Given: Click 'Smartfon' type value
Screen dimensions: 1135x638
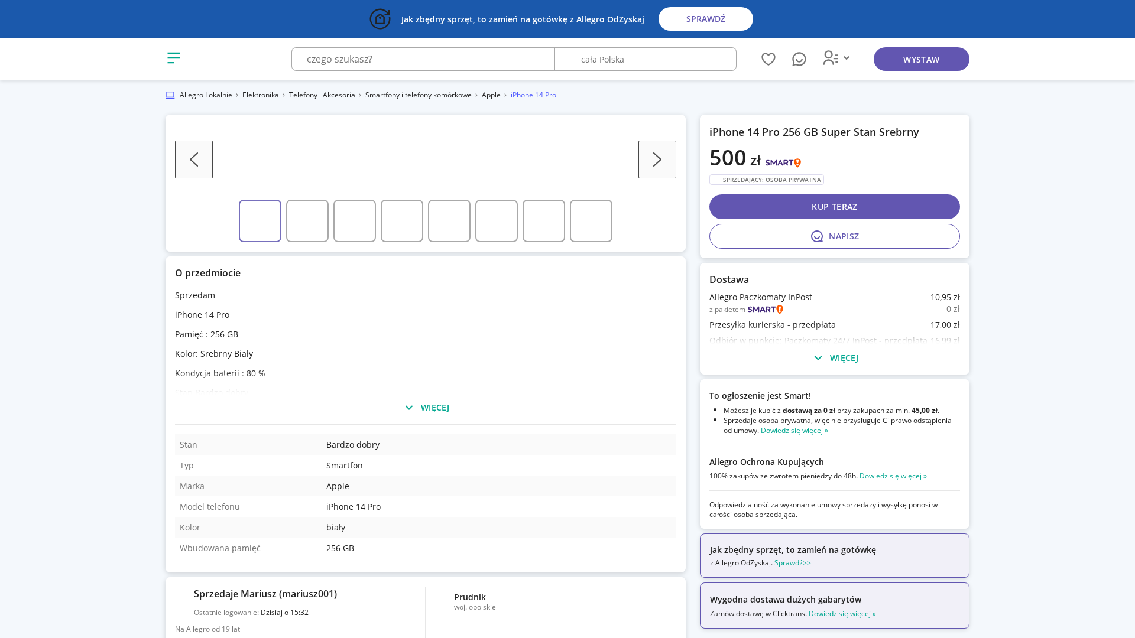Looking at the screenshot, I should coord(344,466).
